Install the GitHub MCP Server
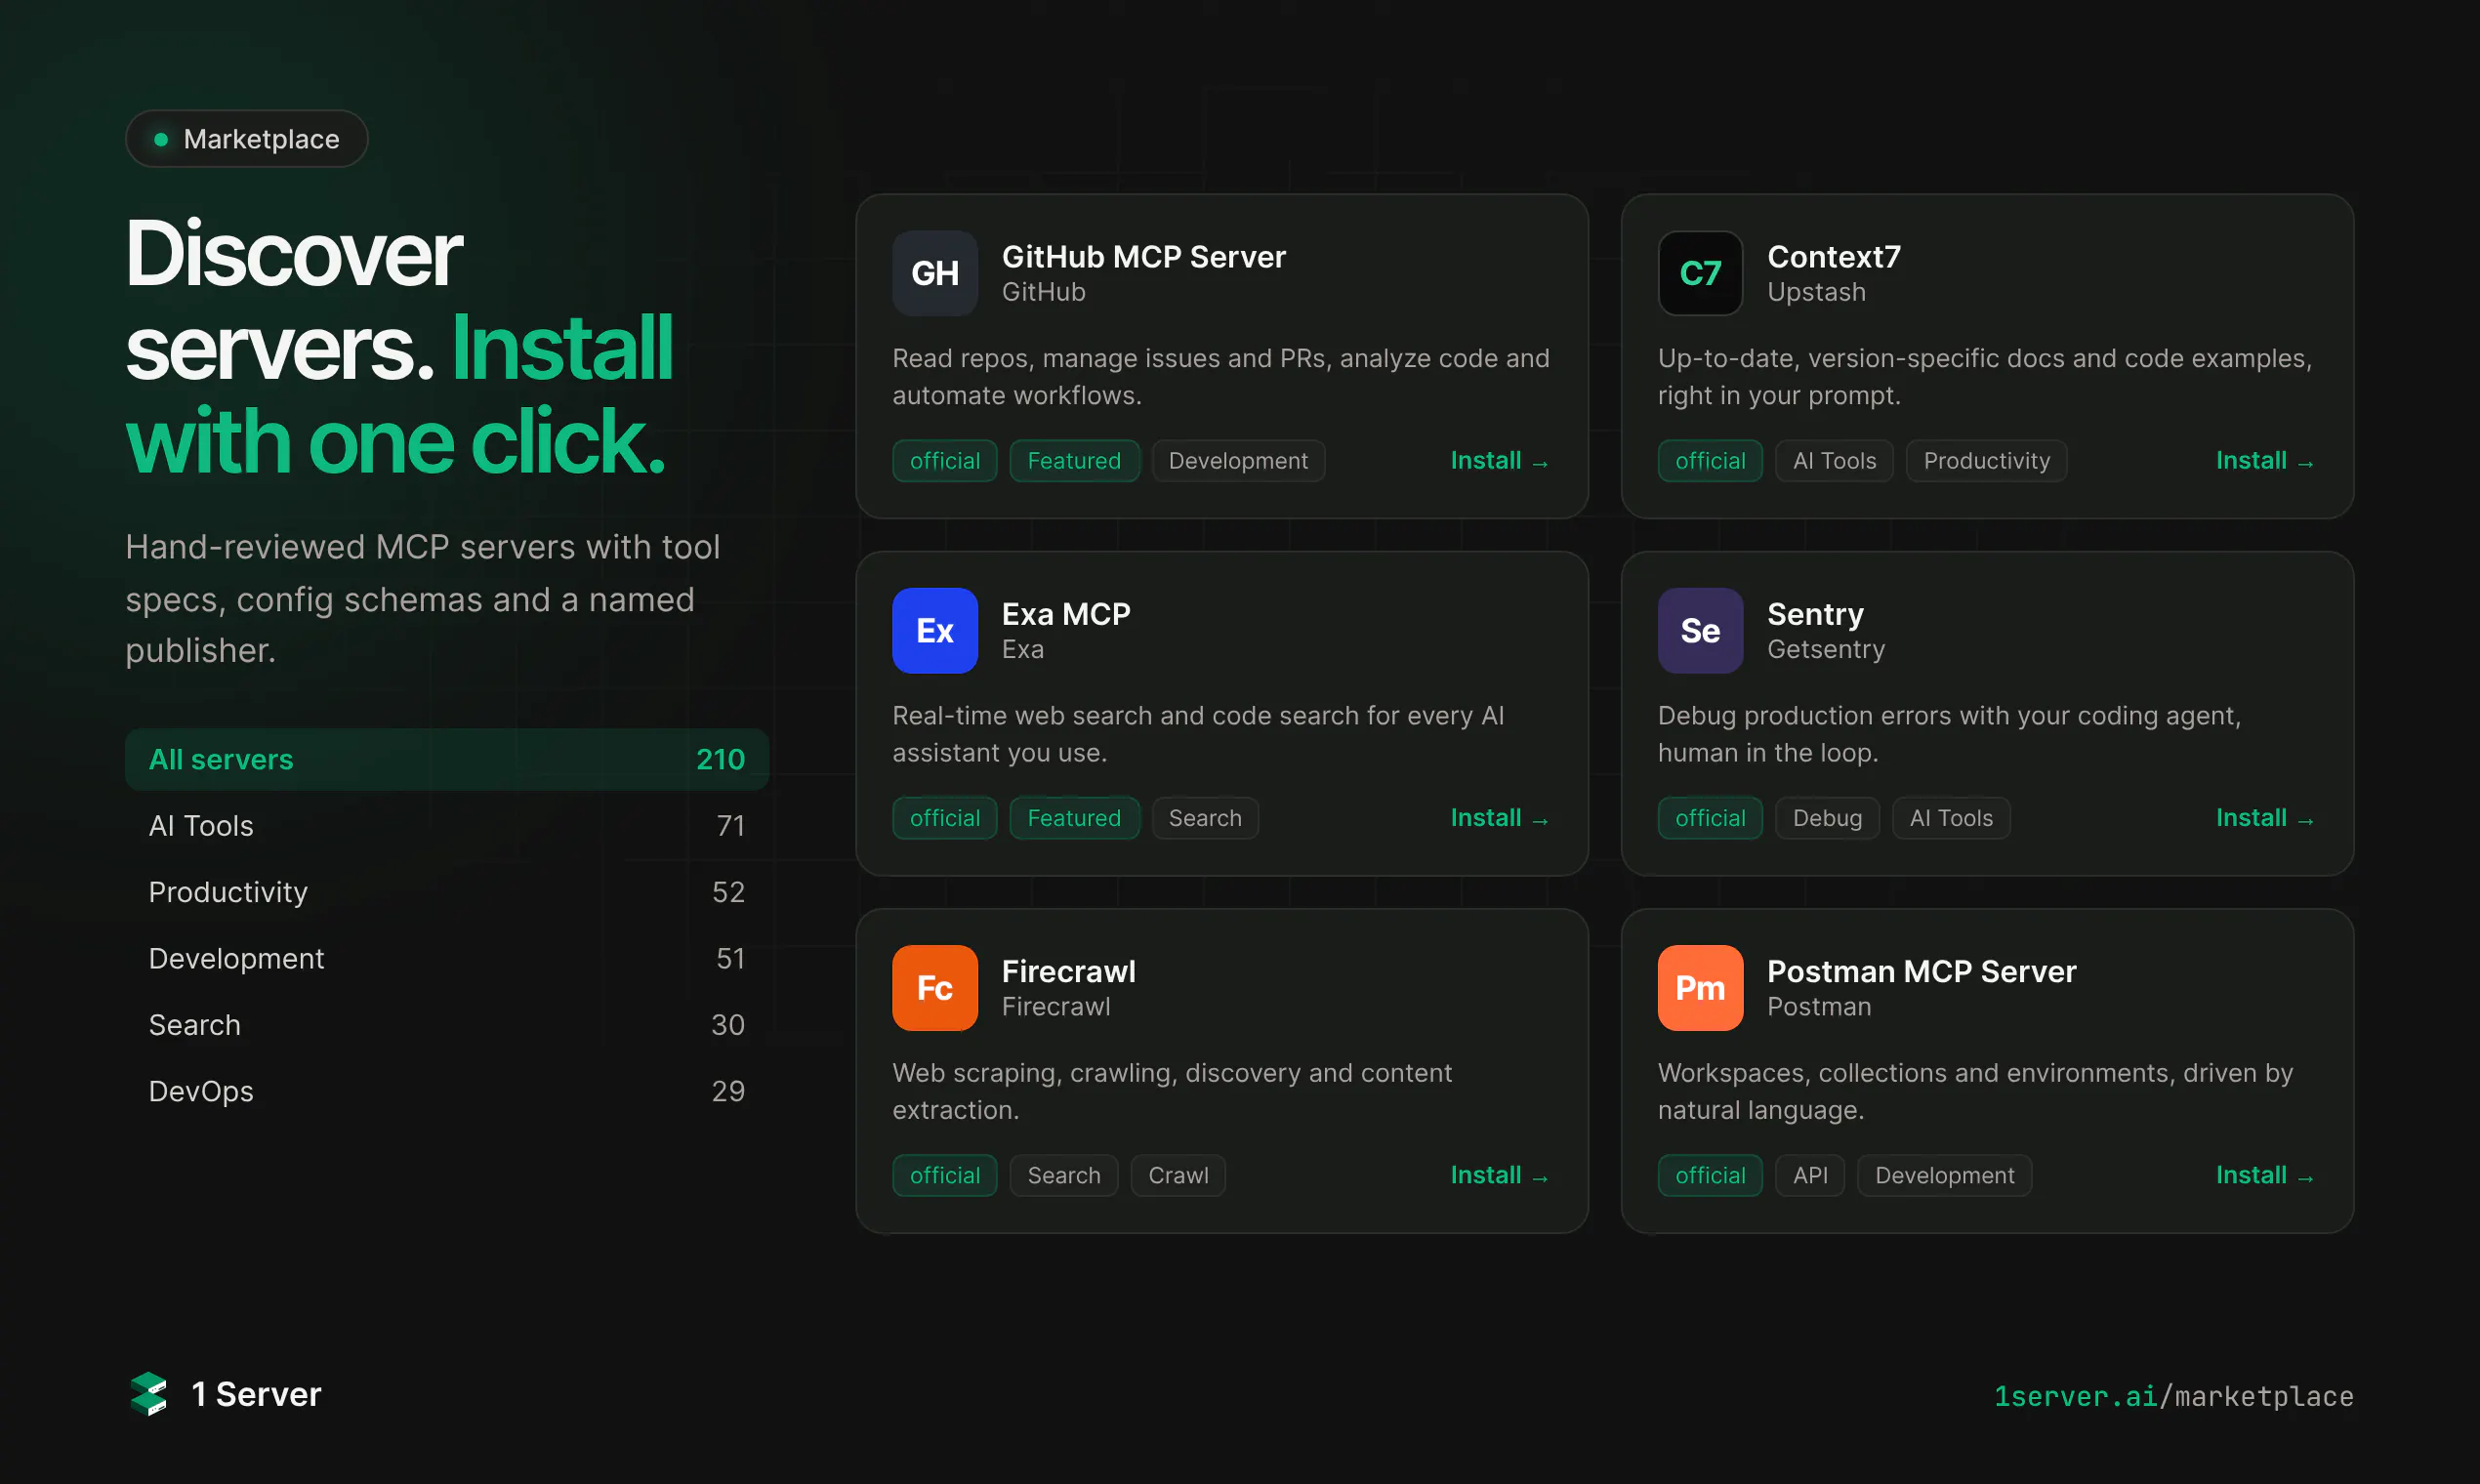 (1499, 460)
